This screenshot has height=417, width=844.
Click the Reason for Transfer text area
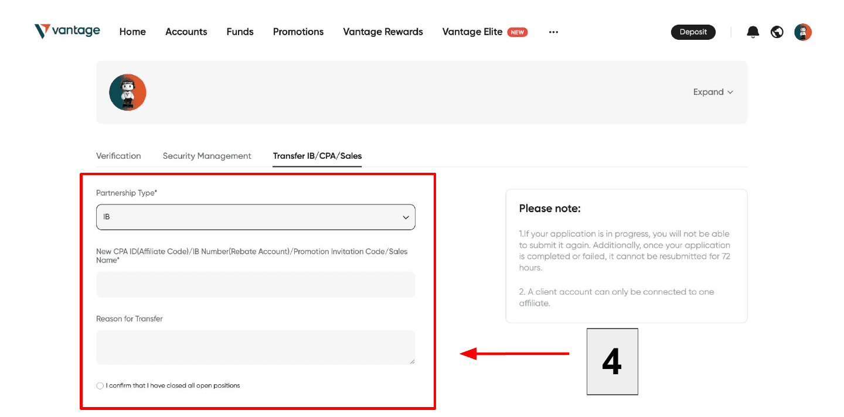[x=256, y=347]
